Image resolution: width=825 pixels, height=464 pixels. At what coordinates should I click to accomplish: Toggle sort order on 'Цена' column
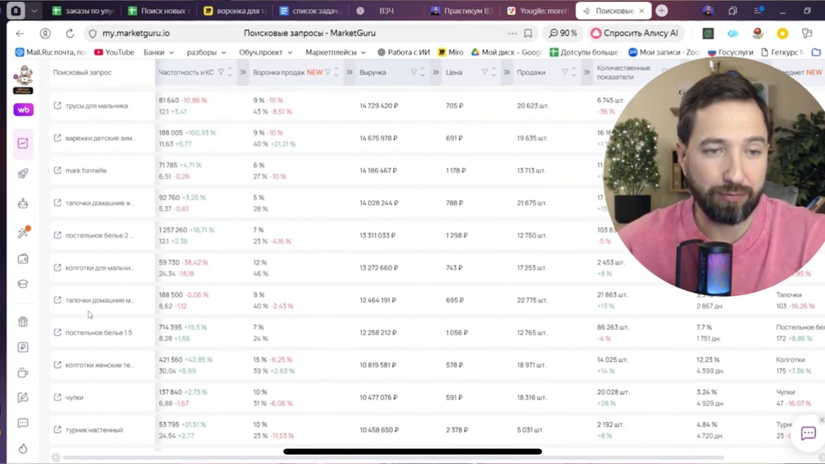point(494,72)
